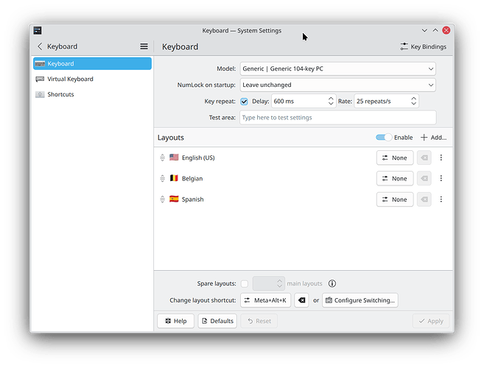This screenshot has height=368, width=484.
Task: Open Shortcuts in the sidebar
Action: pos(60,94)
